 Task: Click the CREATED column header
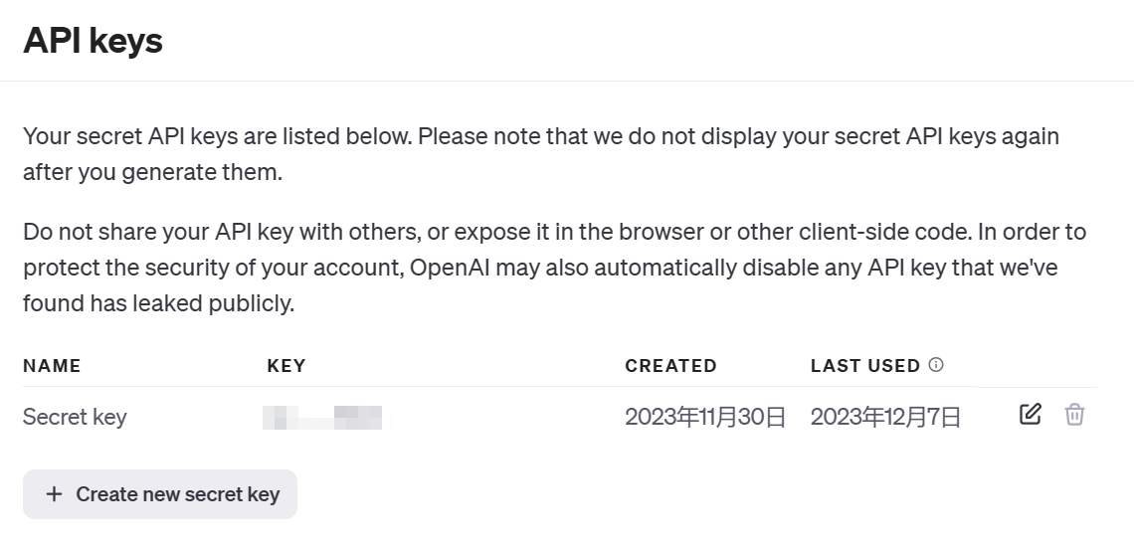pyautogui.click(x=670, y=366)
